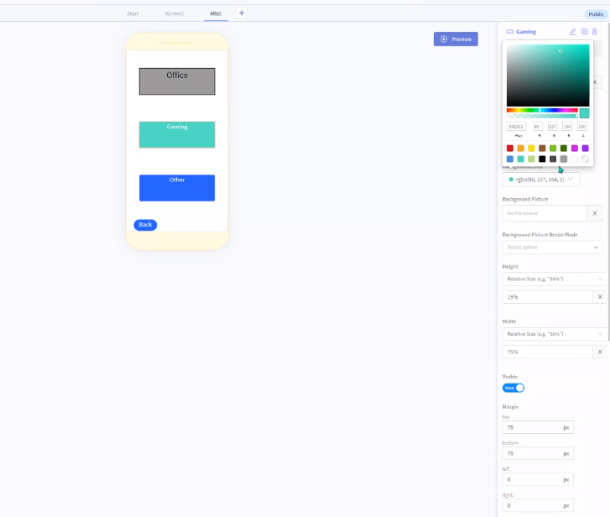The width and height of the screenshot is (610, 517).
Task: Click the A alpha value input field
Action: [x=582, y=127]
